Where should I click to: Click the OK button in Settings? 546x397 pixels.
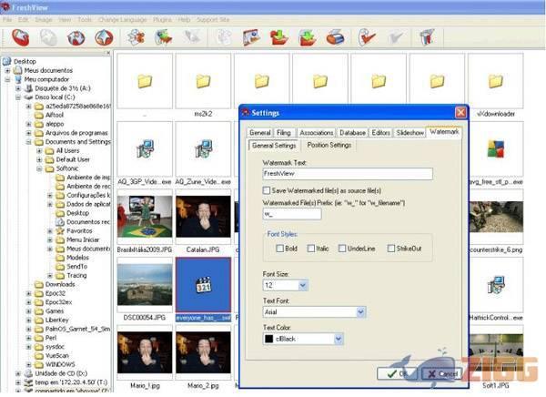(x=395, y=373)
